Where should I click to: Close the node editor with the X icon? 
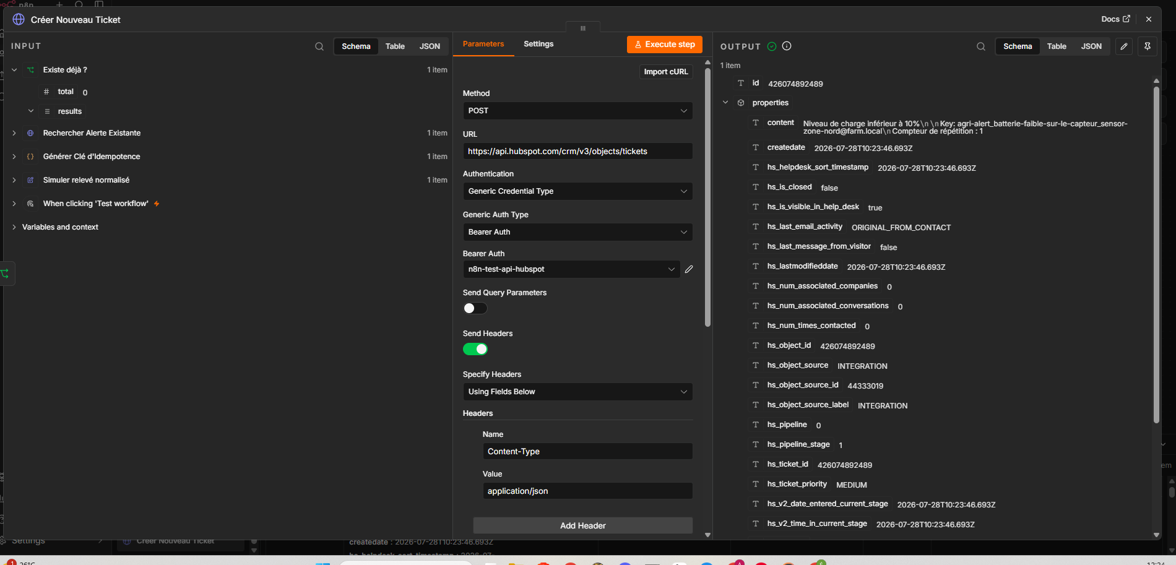[1149, 19]
